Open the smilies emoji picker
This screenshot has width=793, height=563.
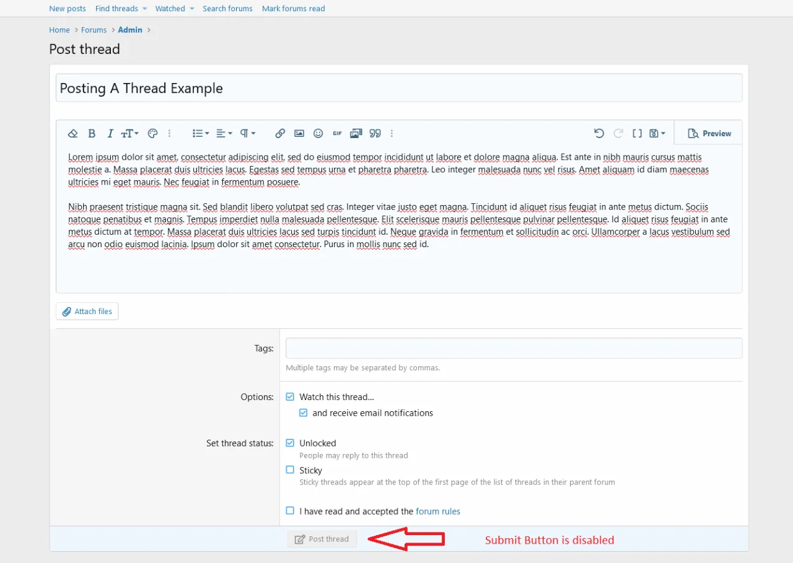click(318, 133)
